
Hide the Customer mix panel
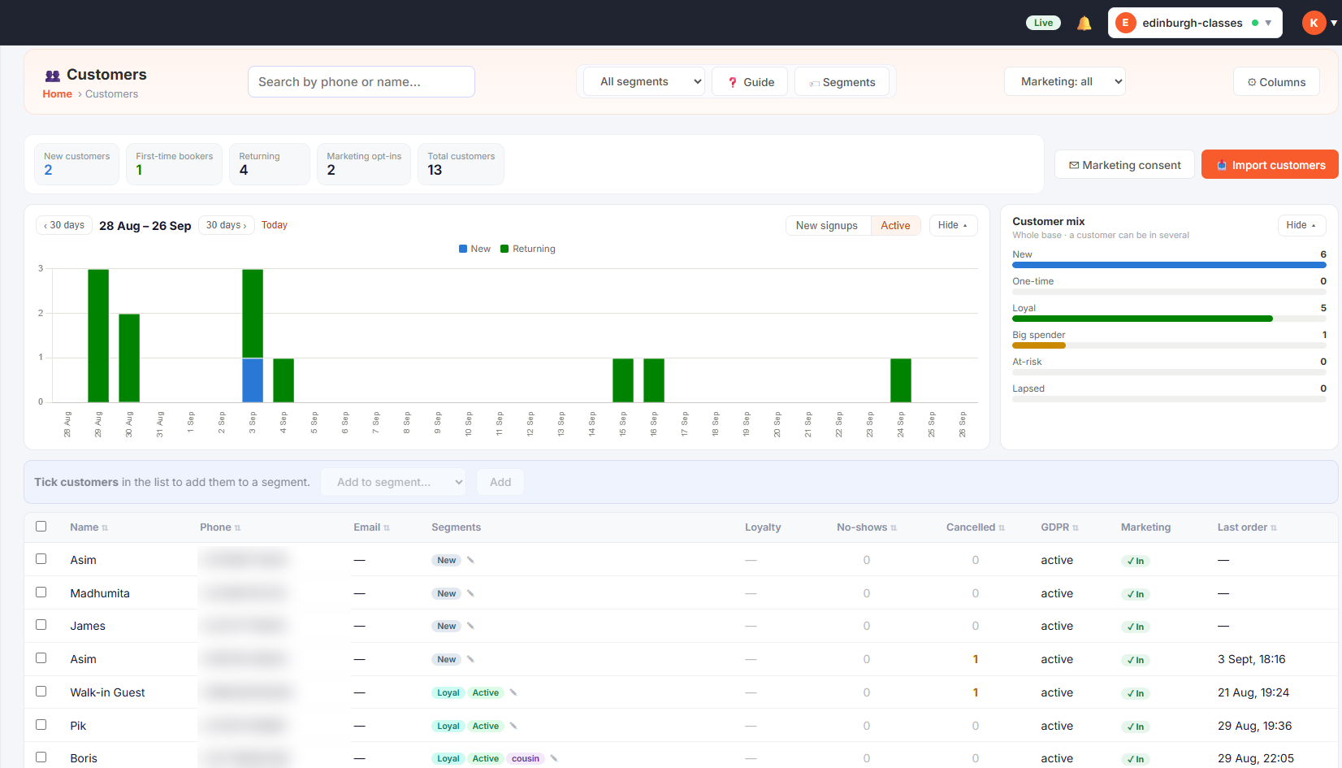click(x=1301, y=225)
